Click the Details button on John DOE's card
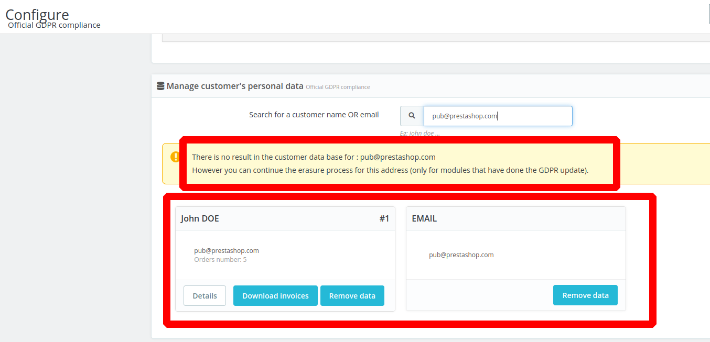Screen dimensions: 710x342 click(x=204, y=295)
